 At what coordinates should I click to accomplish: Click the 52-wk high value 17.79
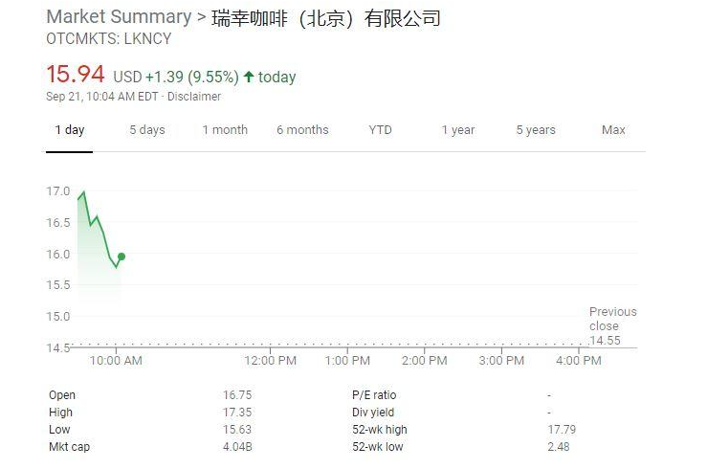(562, 430)
